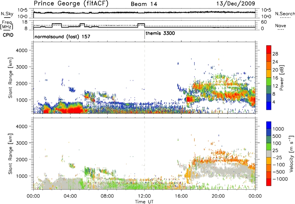Click the '18' frequency axis value
This screenshot has height=204, width=295.
coord(24,22)
